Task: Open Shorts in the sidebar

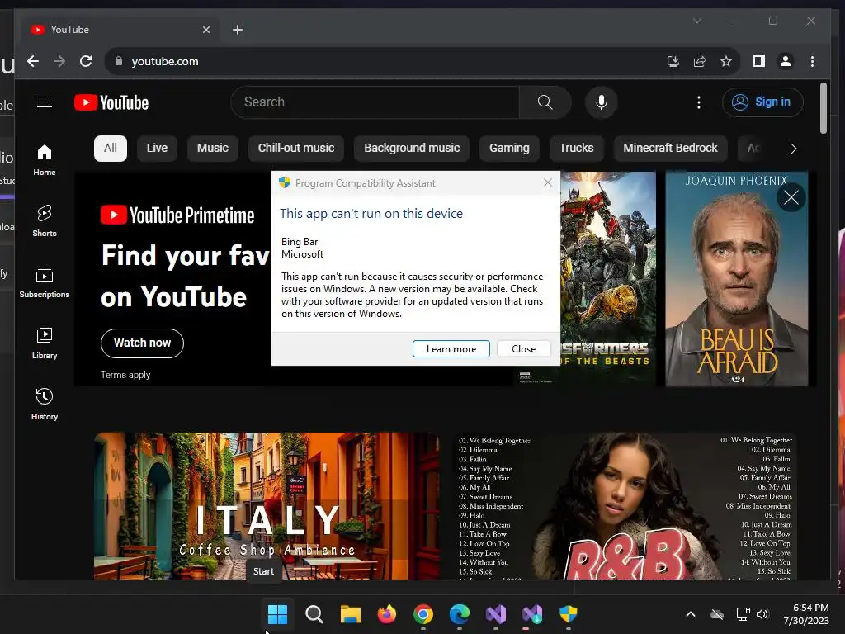Action: pos(45,221)
